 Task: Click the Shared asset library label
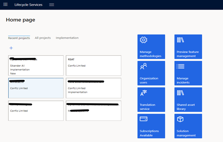coord(186,107)
